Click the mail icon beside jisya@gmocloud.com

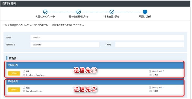24,75
